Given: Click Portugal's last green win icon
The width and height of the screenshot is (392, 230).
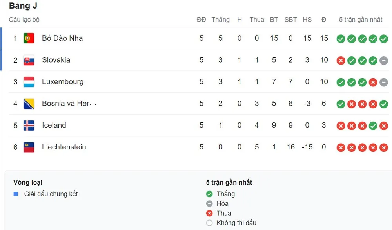Looking at the screenshot, I should (384, 39).
